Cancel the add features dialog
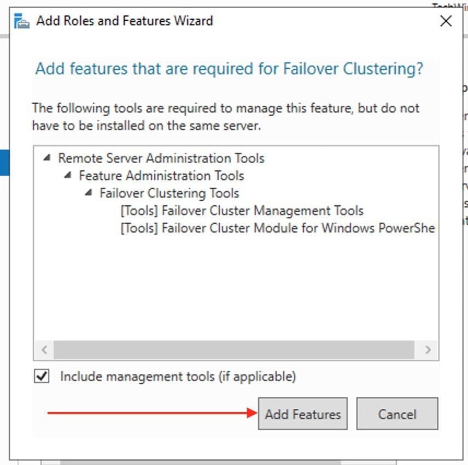 [397, 414]
